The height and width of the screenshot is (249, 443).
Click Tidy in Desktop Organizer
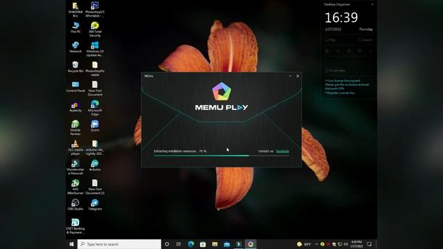coord(330,40)
